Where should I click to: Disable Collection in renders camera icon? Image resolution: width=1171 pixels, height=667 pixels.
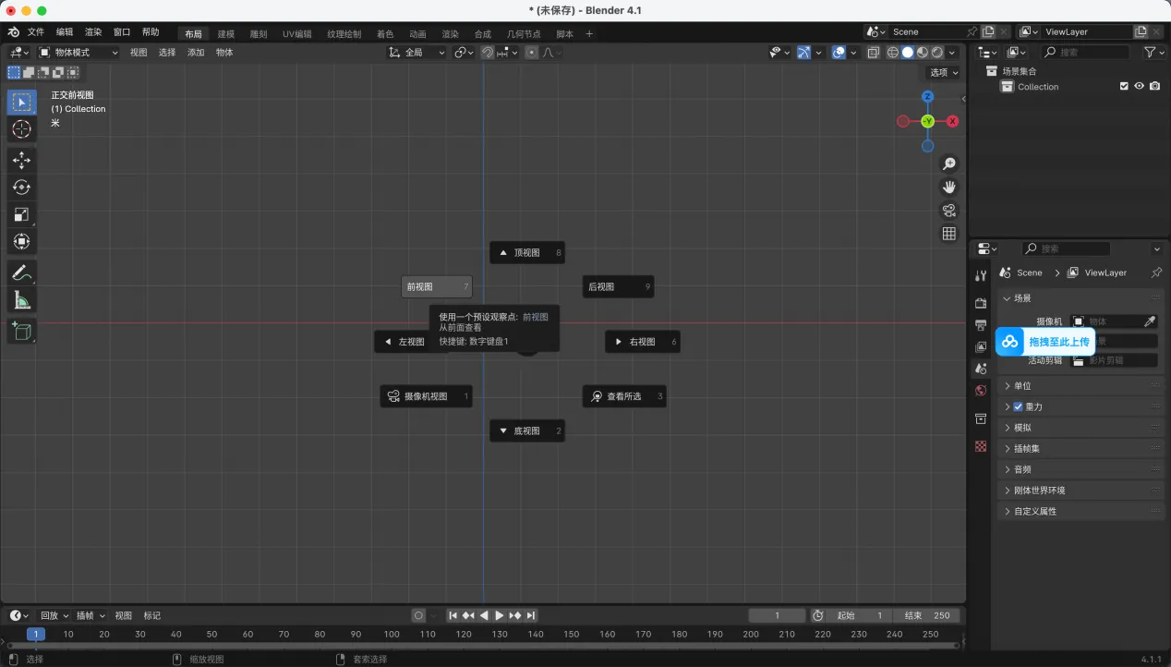click(1154, 86)
